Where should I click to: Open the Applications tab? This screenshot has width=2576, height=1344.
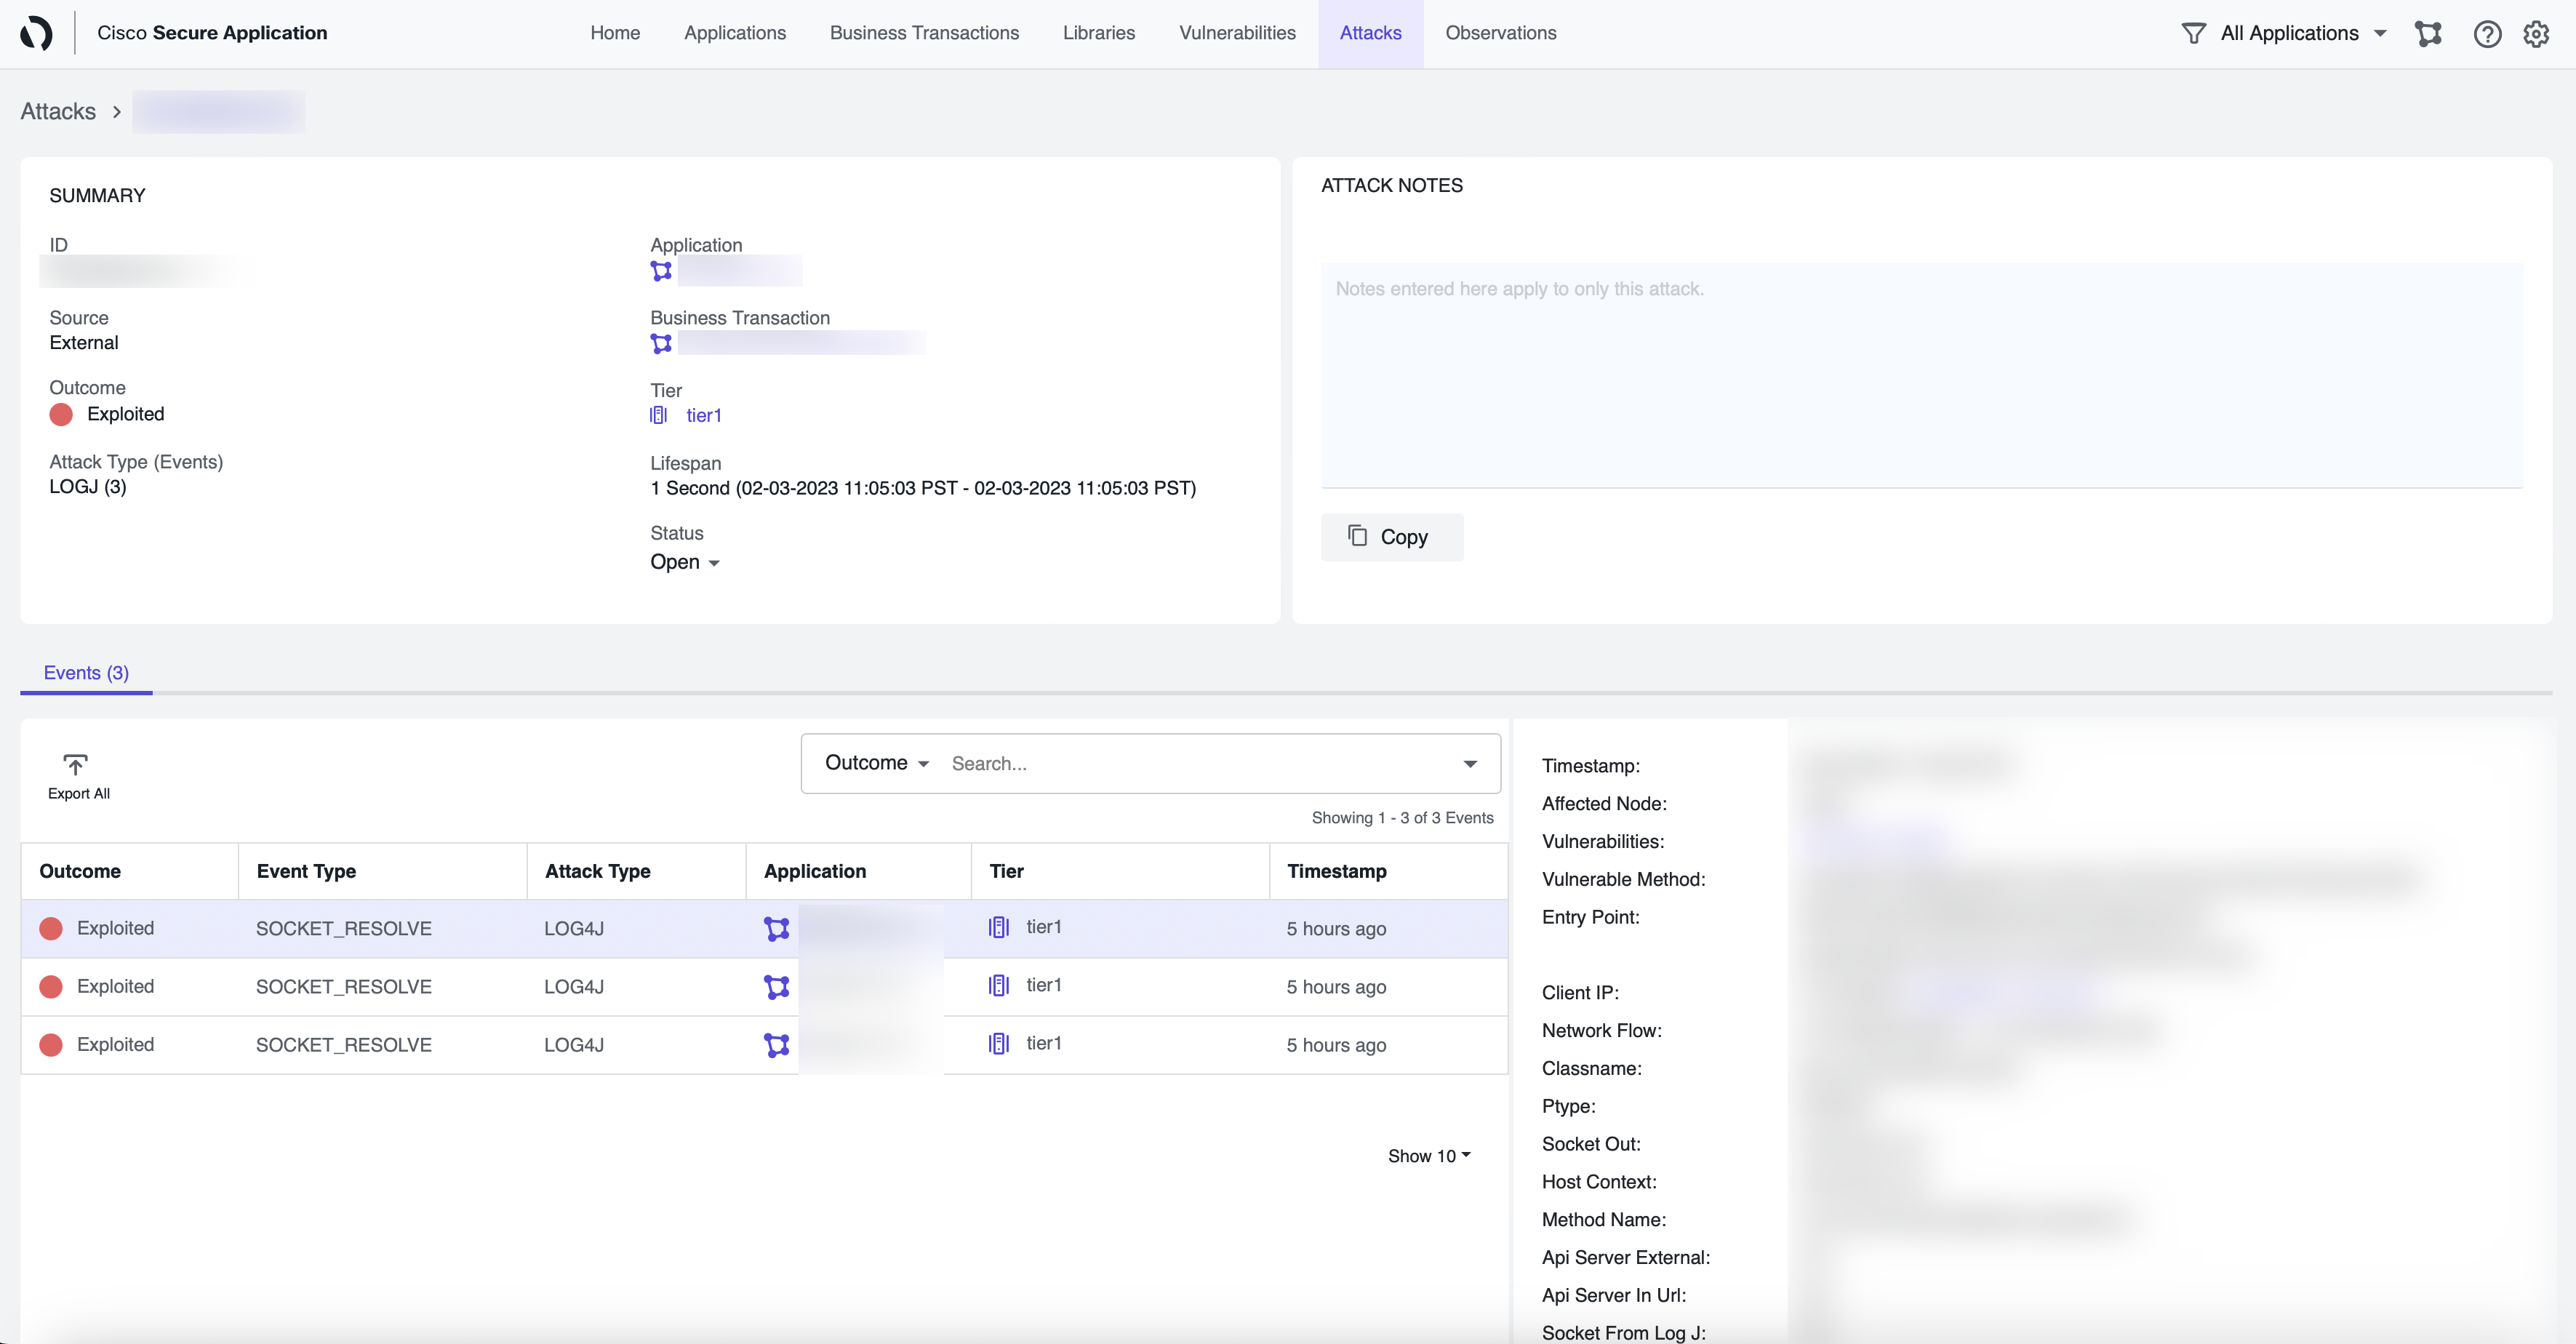(x=735, y=33)
